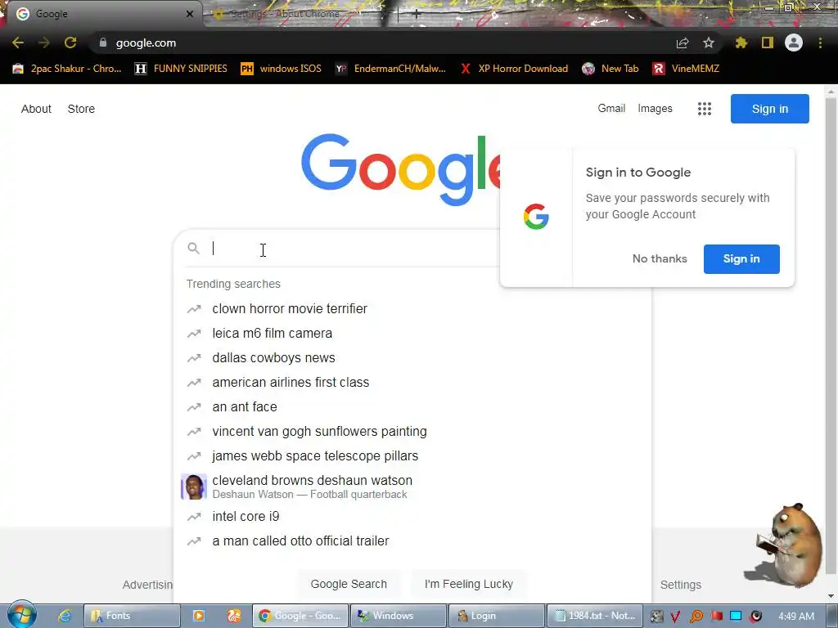Switch to the Fonts taskbar window
The image size is (838, 628).
(x=132, y=616)
